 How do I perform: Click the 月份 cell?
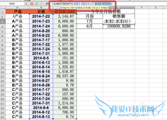tap(90, 16)
